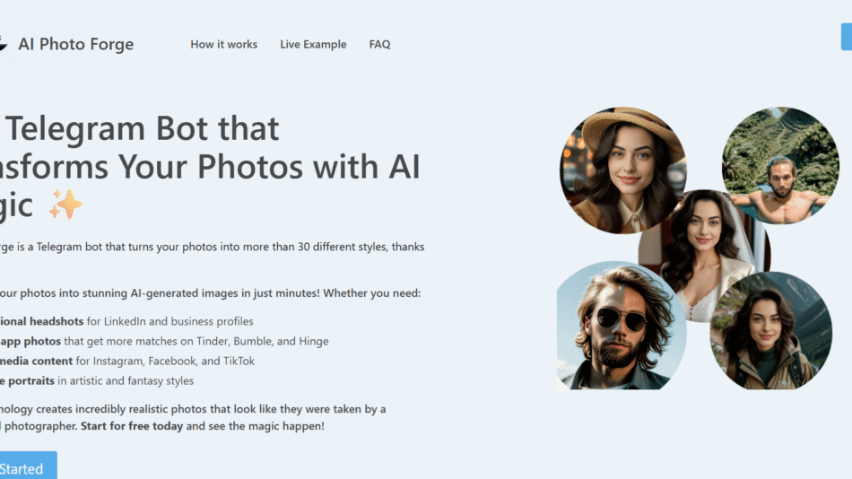This screenshot has height=479, width=852.
Task: Click text 'for Instagram, Facebook, and TikTok'
Action: (x=165, y=361)
